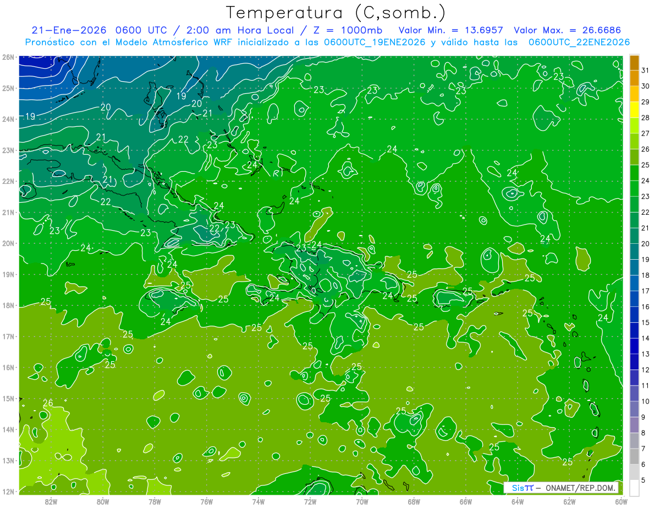
Task: Click legend value 14 on color scale
Action: [x=646, y=338]
